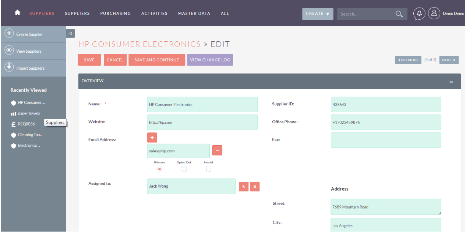Viewport: 465px width, 235px height.
Task: Click the OVERVIEW panel header text
Action: tap(92, 81)
